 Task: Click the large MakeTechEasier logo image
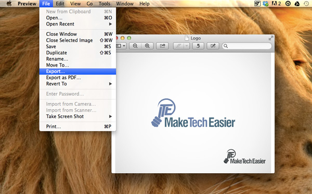click(193, 113)
